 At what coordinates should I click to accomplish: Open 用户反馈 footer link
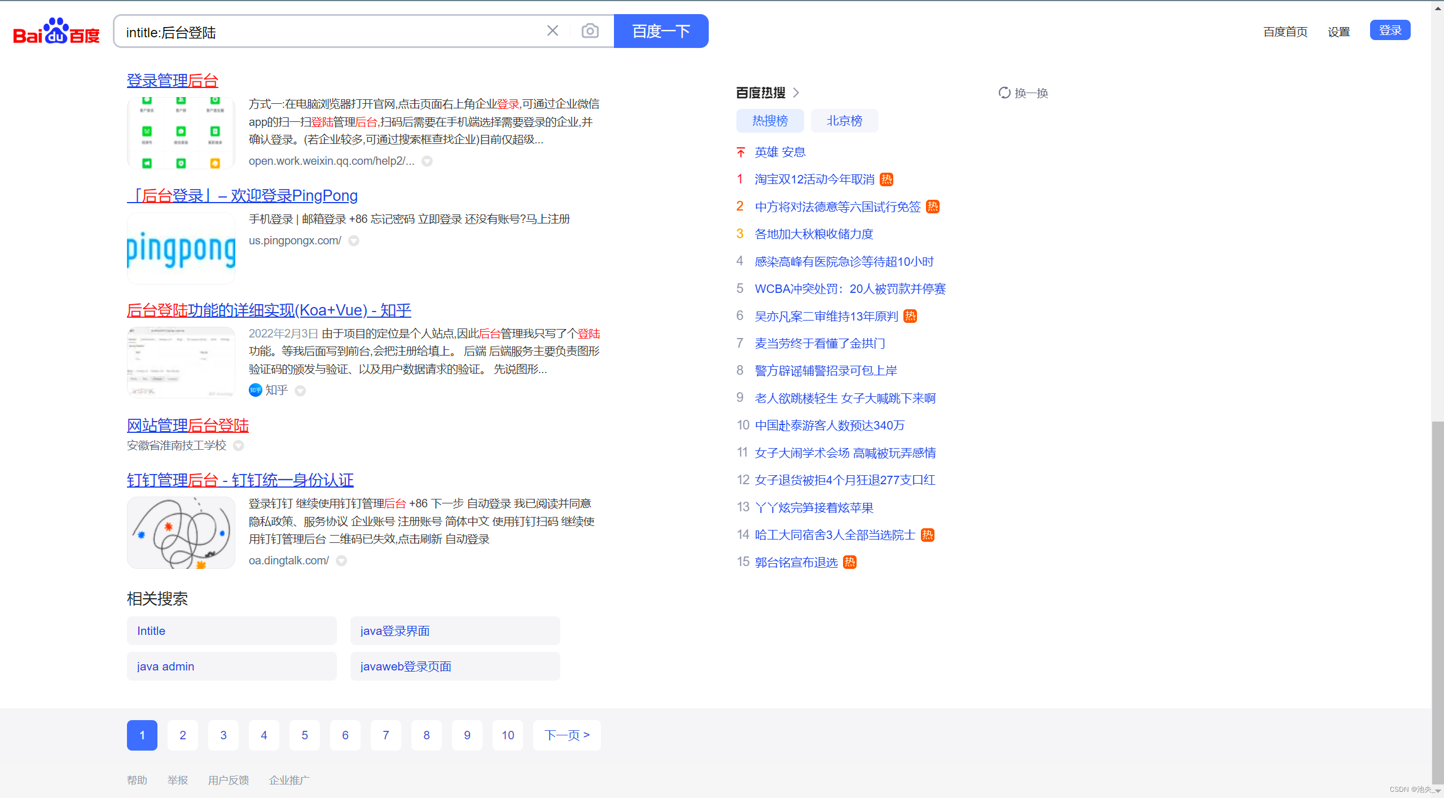(229, 780)
